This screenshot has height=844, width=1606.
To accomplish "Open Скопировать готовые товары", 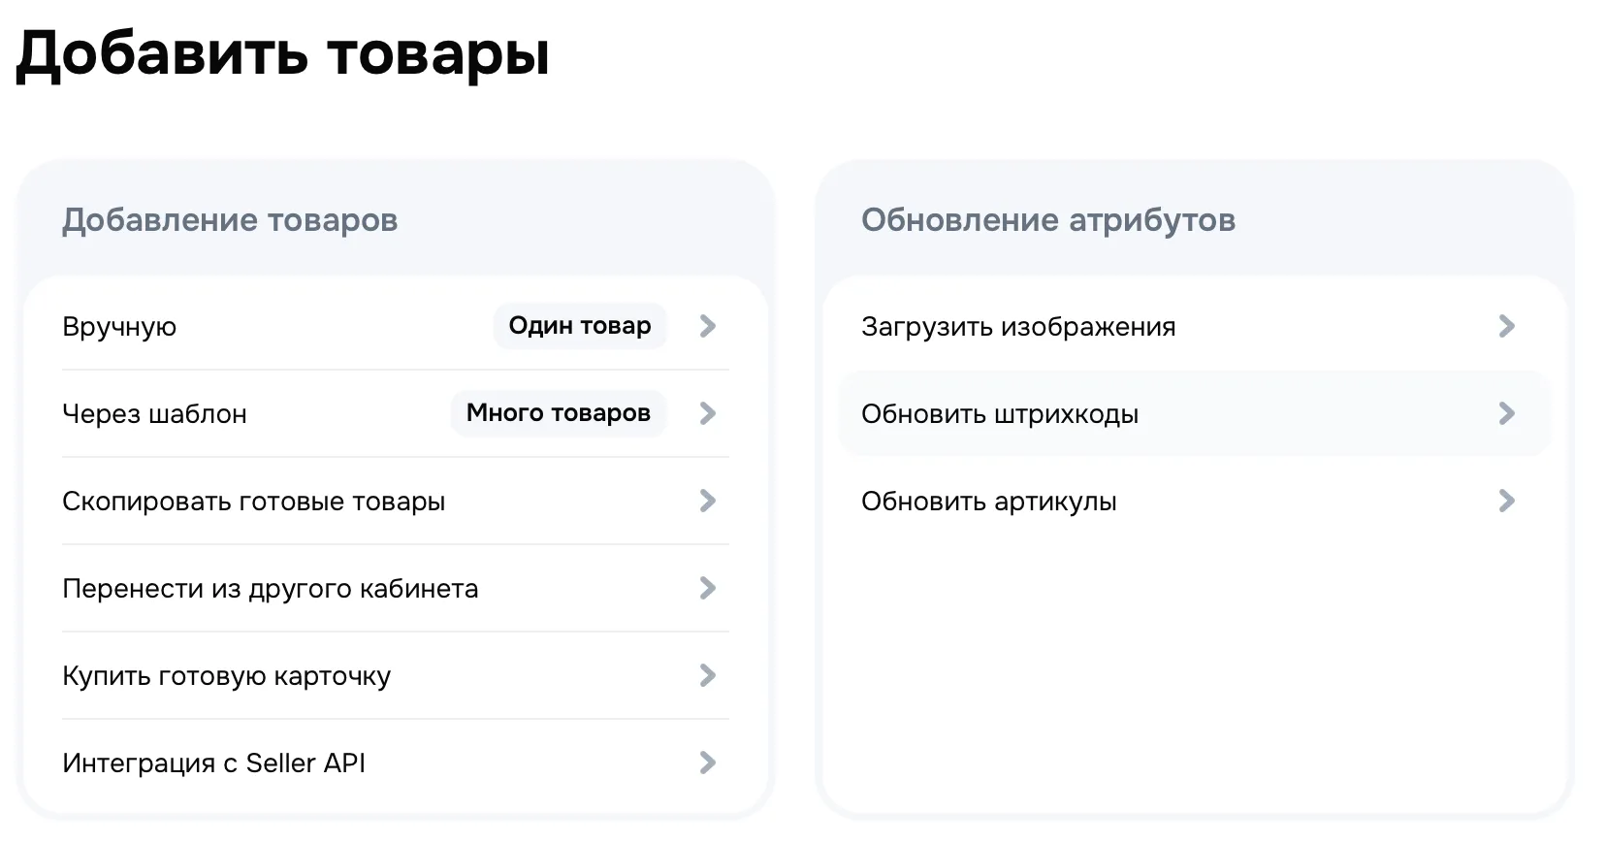I will pos(253,502).
